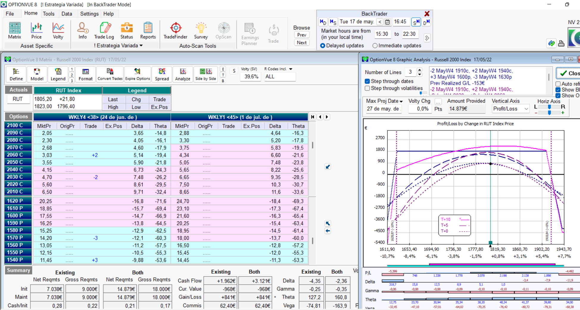The width and height of the screenshot is (580, 310).
Task: Click the Volty Chg 0,0% input field
Action: point(420,109)
